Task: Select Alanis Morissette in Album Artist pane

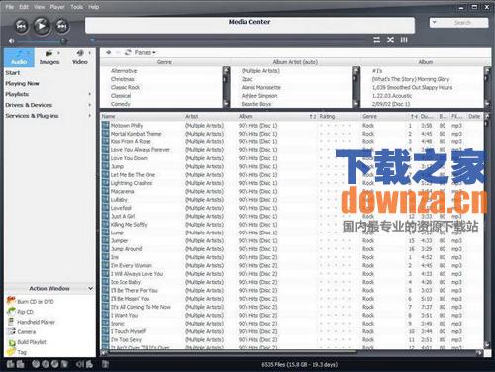Action: point(261,87)
